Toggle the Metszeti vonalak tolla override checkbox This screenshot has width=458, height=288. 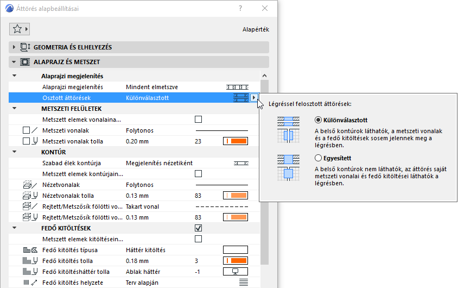point(26,141)
